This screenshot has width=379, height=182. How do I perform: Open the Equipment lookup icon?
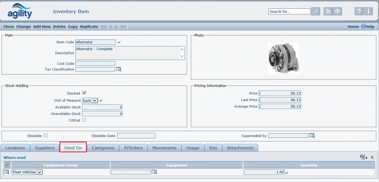[154, 172]
